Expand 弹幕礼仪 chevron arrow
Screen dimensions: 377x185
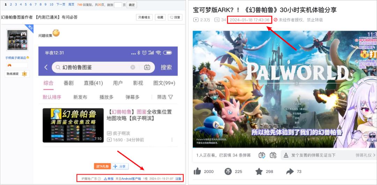tap(374, 155)
